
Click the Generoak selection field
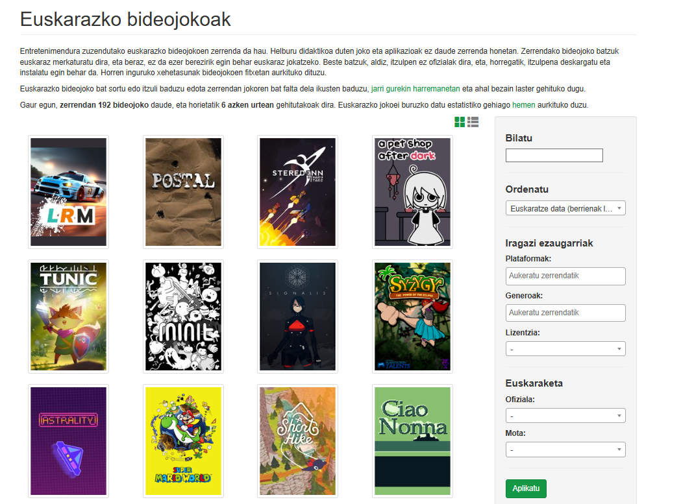click(565, 313)
